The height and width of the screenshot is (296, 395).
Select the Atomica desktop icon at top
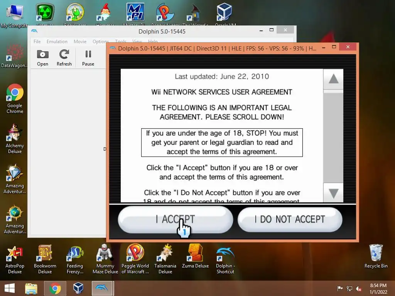(x=45, y=14)
